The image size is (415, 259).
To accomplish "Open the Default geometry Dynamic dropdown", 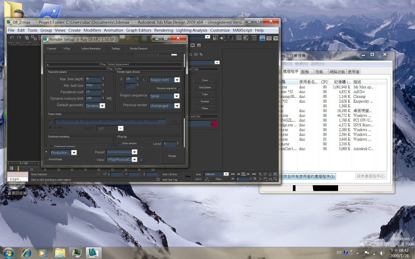I will coord(95,106).
